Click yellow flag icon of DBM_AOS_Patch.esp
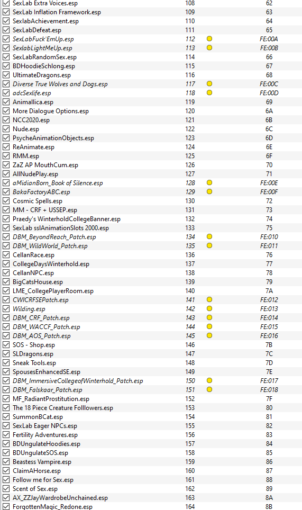Viewport: 302px width, 510px height. [209, 335]
